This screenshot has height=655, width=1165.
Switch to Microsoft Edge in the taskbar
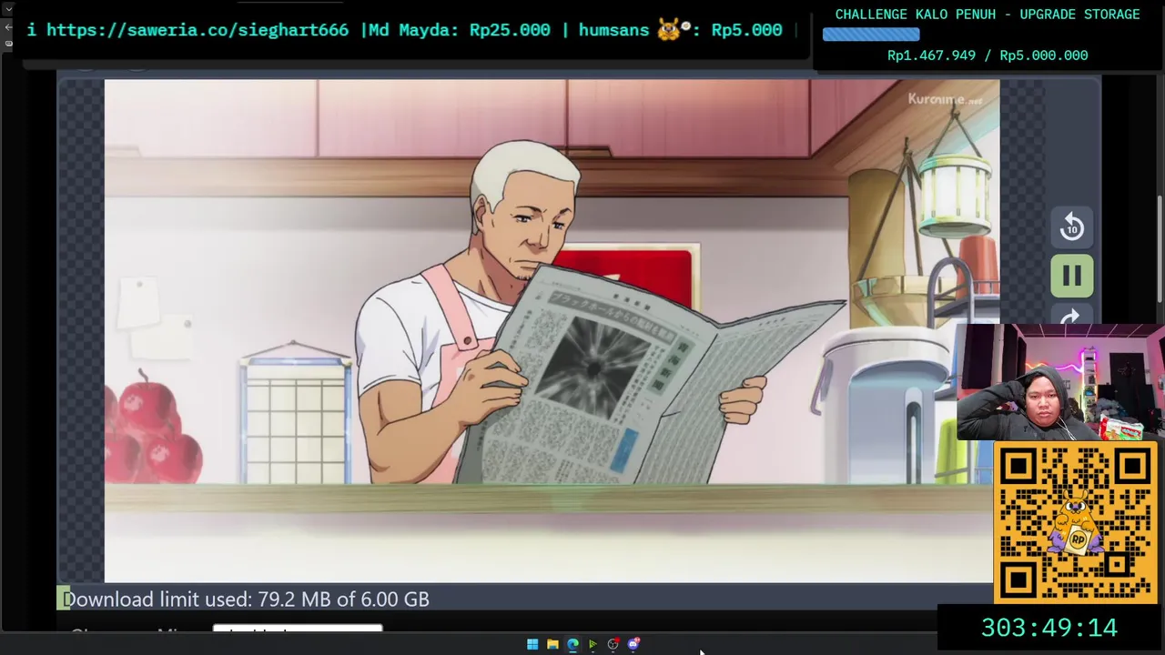(572, 644)
